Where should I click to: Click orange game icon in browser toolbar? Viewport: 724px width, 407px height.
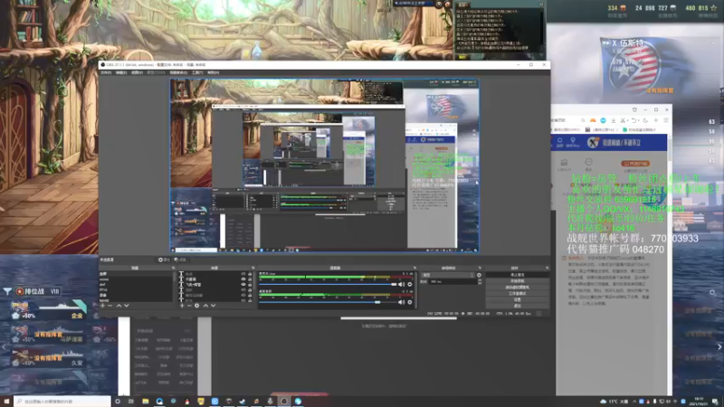[593, 120]
